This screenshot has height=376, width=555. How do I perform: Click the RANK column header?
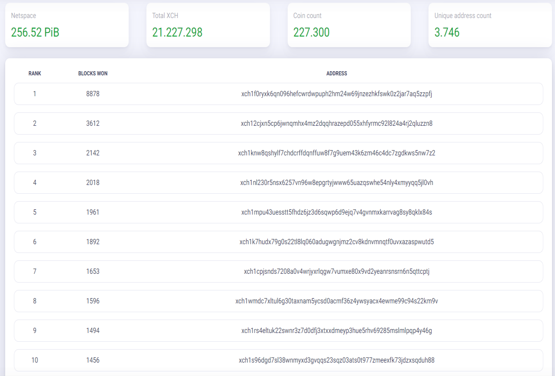(35, 74)
